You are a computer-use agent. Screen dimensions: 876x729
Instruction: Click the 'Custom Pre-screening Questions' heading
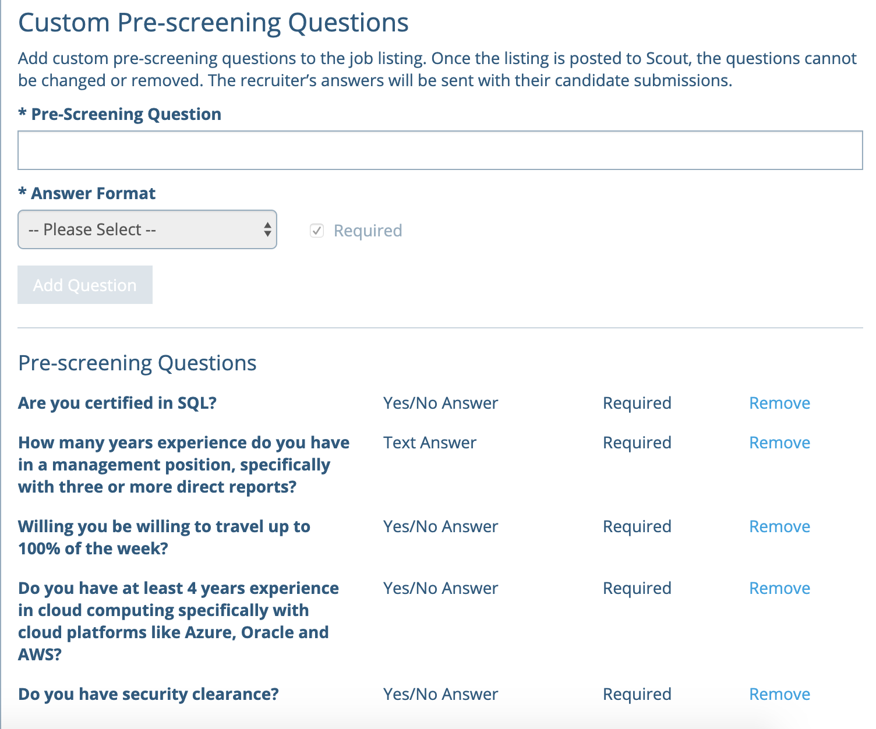(213, 23)
